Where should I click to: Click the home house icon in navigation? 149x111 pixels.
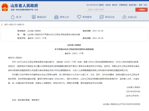[13, 17]
